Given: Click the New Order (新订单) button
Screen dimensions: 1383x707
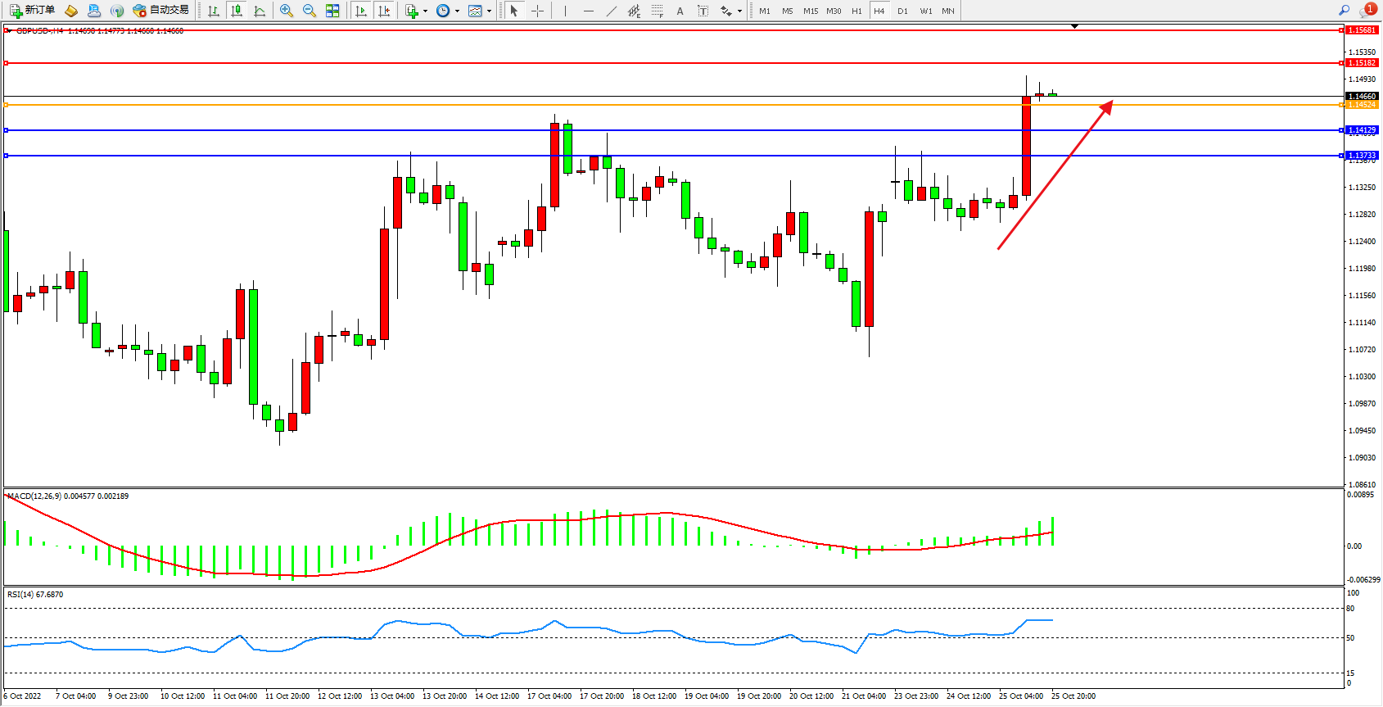Looking at the screenshot, I should click(33, 11).
